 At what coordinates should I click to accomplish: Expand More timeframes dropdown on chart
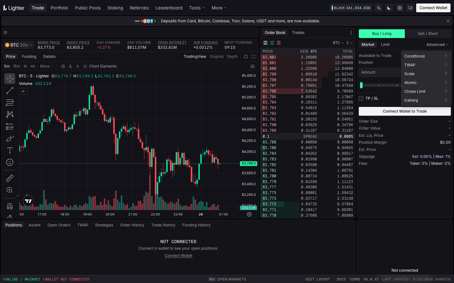pyautogui.click(x=46, y=66)
